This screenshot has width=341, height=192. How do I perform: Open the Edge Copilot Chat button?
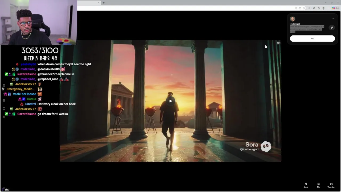335,8
